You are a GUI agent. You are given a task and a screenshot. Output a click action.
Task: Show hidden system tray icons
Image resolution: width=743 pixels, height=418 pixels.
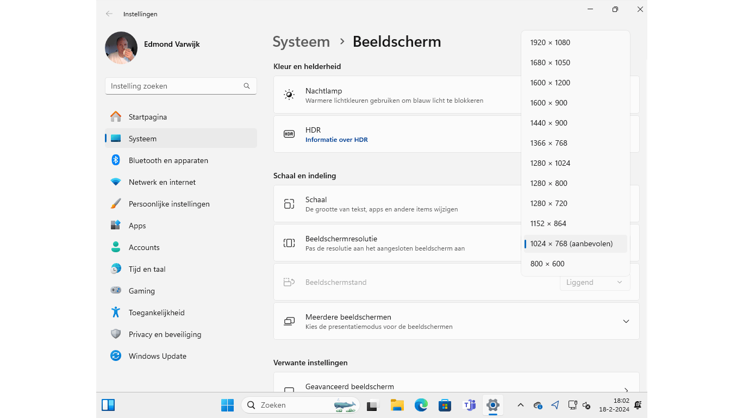pyautogui.click(x=520, y=405)
